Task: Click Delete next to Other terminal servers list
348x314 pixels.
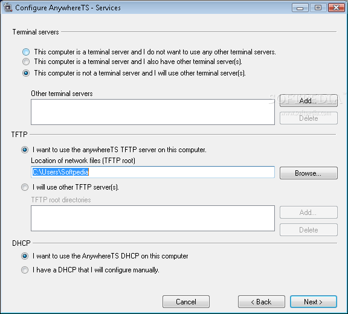Action: (309, 118)
